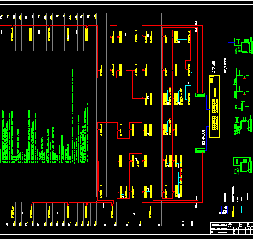Screen dimensions: 253x240
Task: Select the lower green converter box on red lines
Action: pyautogui.click(x=200, y=151)
